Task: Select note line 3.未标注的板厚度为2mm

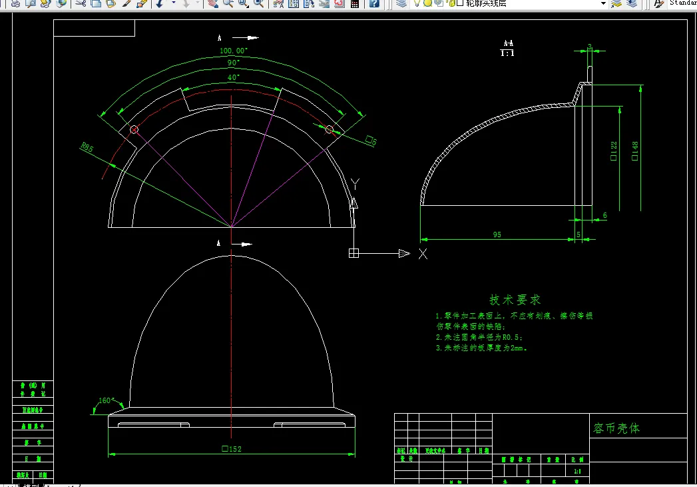Action: click(481, 348)
